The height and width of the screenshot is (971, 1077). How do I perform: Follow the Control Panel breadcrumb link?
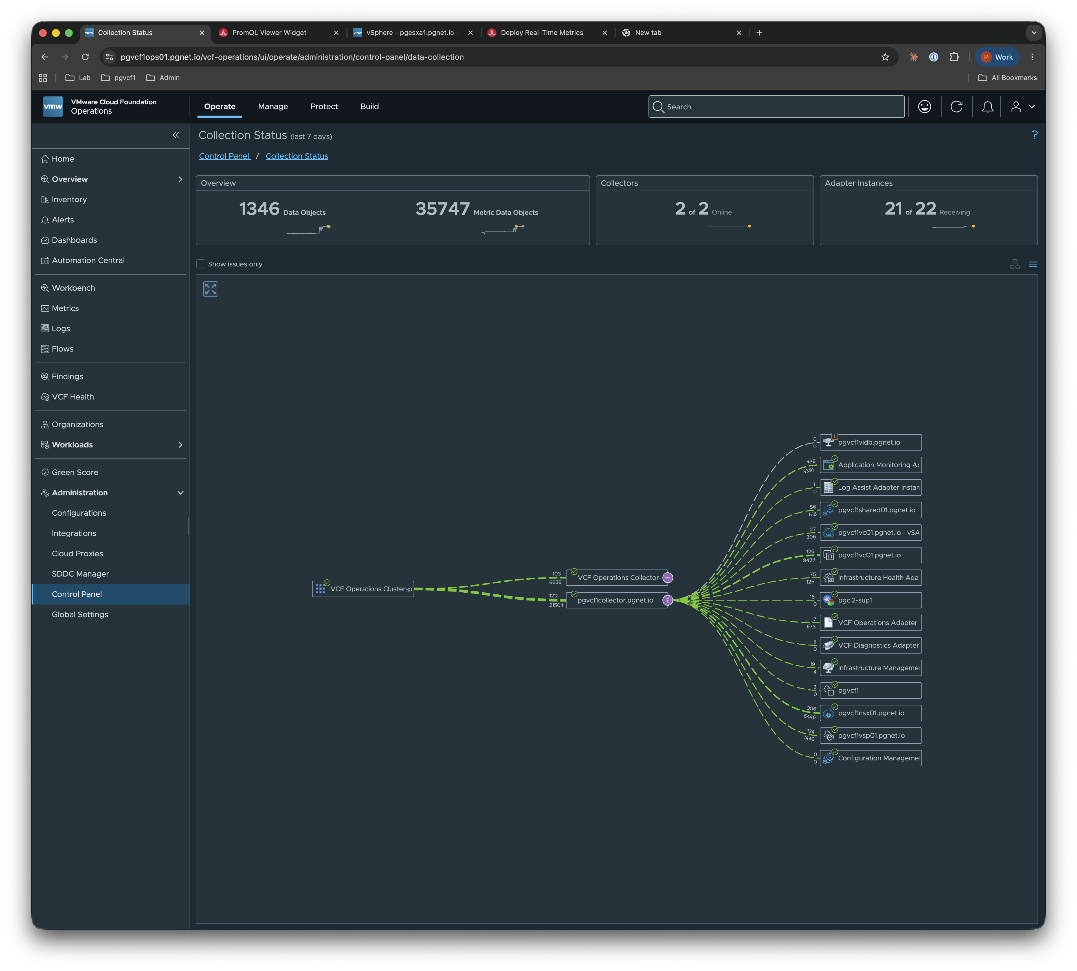(224, 156)
